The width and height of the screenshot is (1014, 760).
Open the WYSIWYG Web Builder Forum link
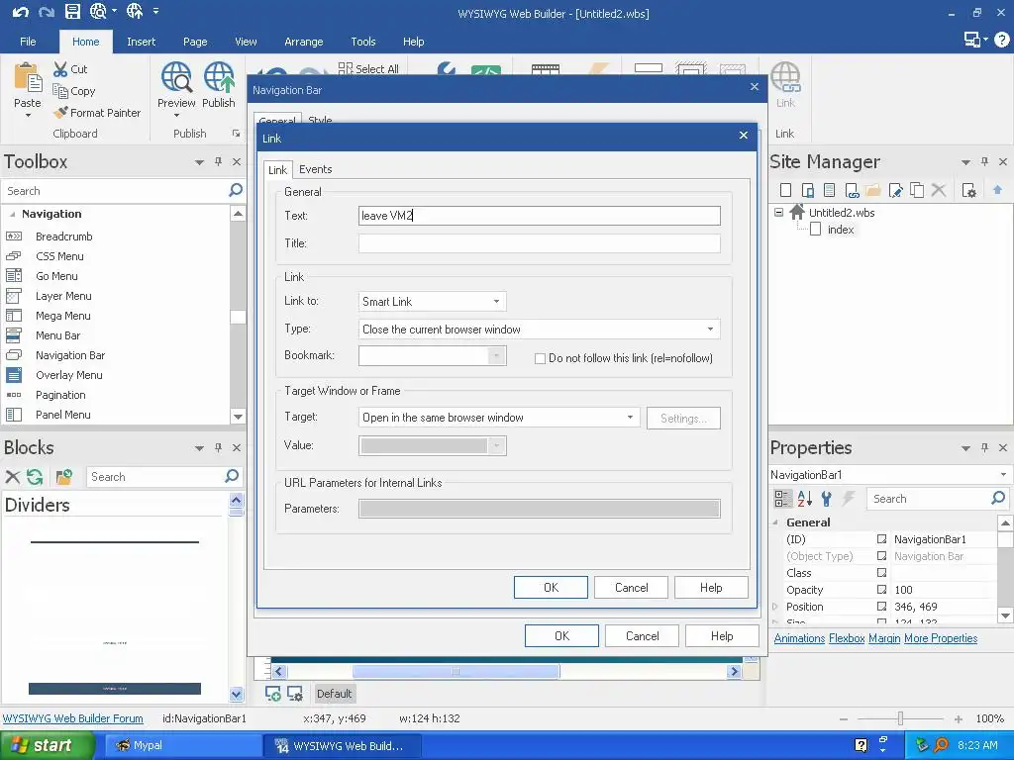(73, 718)
